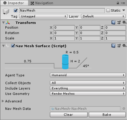Image resolution: width=127 pixels, height=120 pixels.
Task: Click the GameObject cube icon
Action: click(6, 11)
